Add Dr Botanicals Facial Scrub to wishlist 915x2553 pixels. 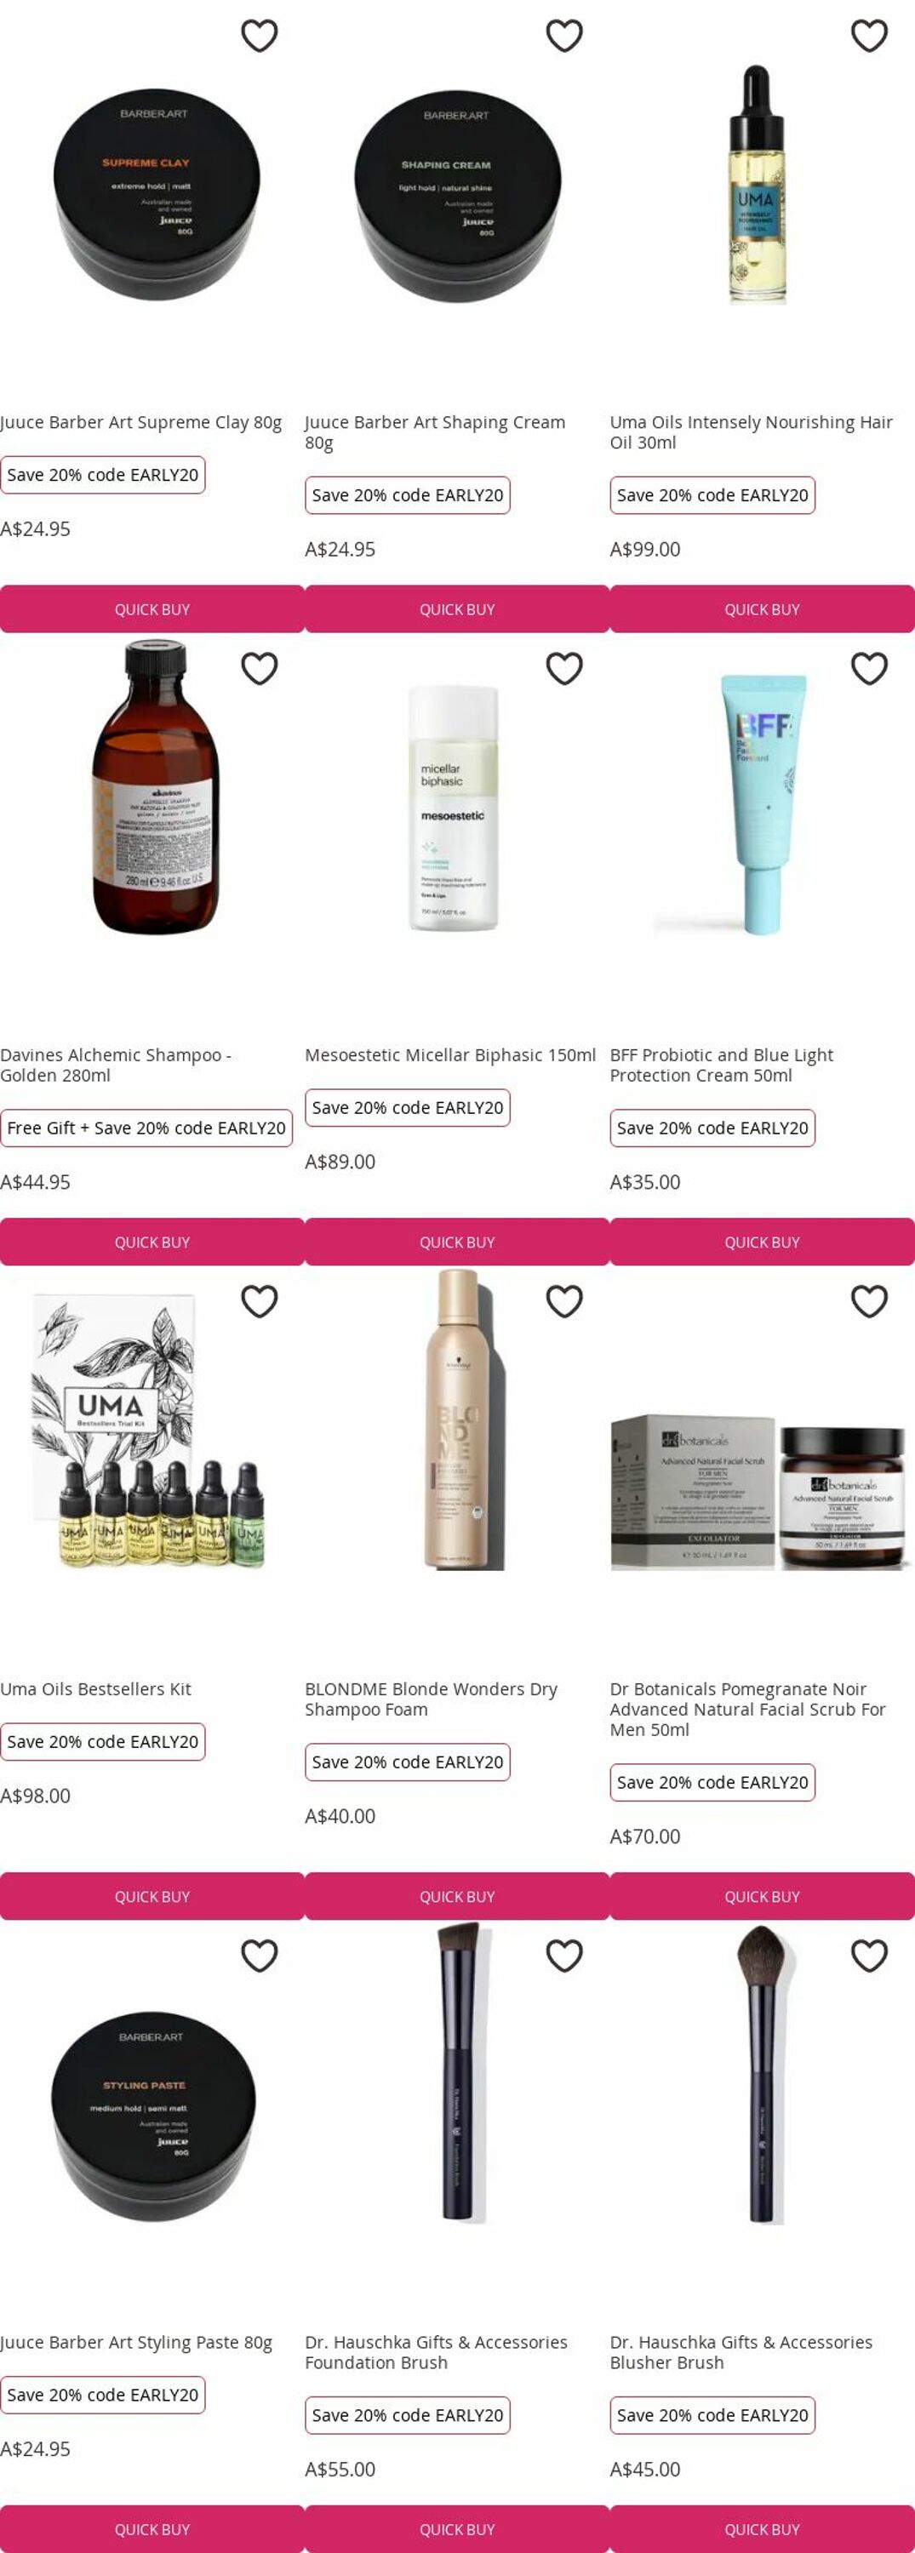pos(869,1301)
